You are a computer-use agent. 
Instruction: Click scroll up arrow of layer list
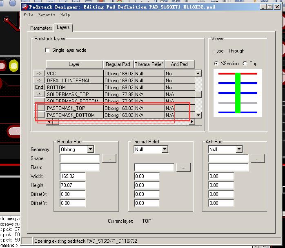(198, 73)
